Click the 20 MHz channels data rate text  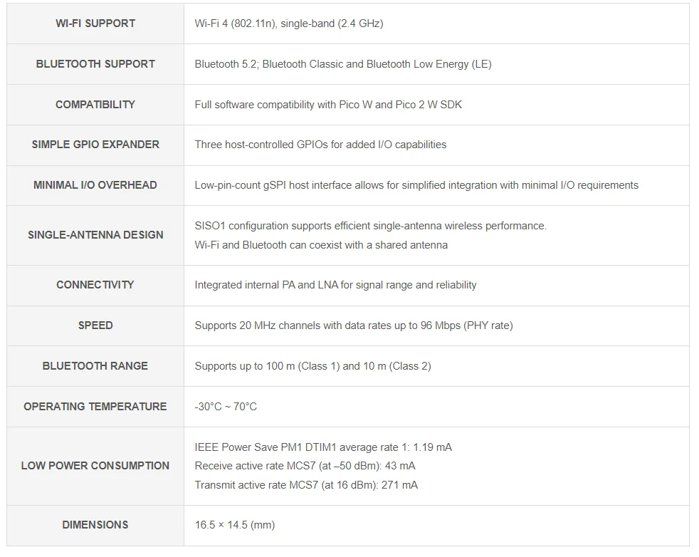[354, 326]
